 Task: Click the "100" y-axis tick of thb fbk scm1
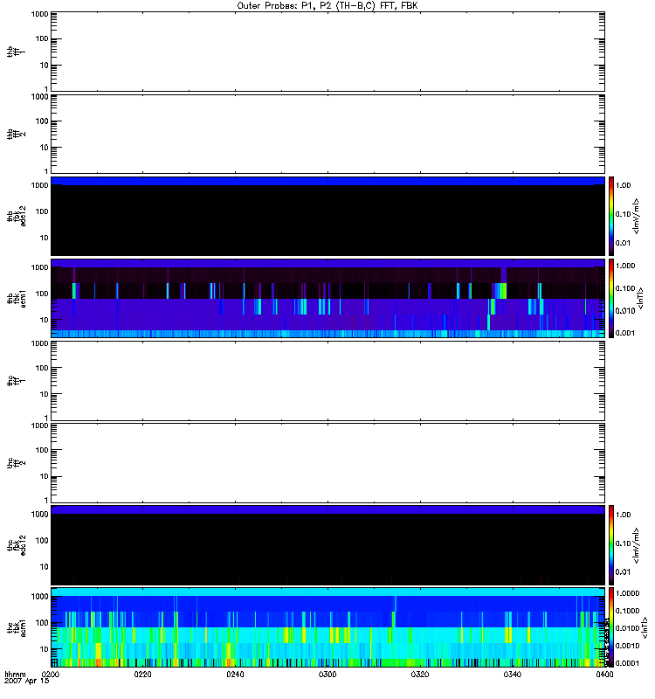click(42, 294)
